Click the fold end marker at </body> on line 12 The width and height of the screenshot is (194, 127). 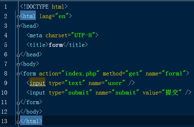tap(18, 112)
